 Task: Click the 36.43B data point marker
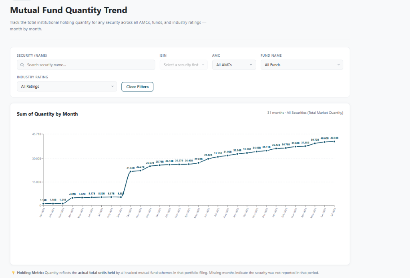point(276,149)
